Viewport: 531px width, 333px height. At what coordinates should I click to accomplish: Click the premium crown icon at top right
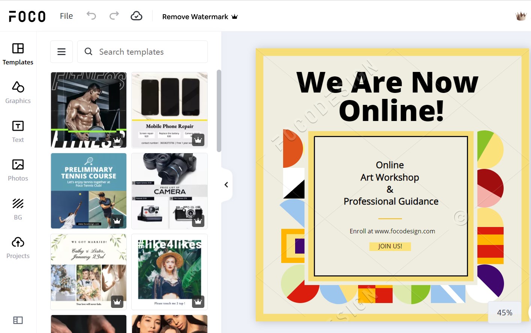(521, 16)
